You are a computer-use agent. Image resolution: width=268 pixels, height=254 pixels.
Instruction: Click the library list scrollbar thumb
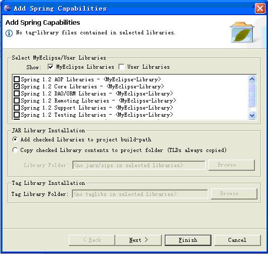[x=252, y=95]
